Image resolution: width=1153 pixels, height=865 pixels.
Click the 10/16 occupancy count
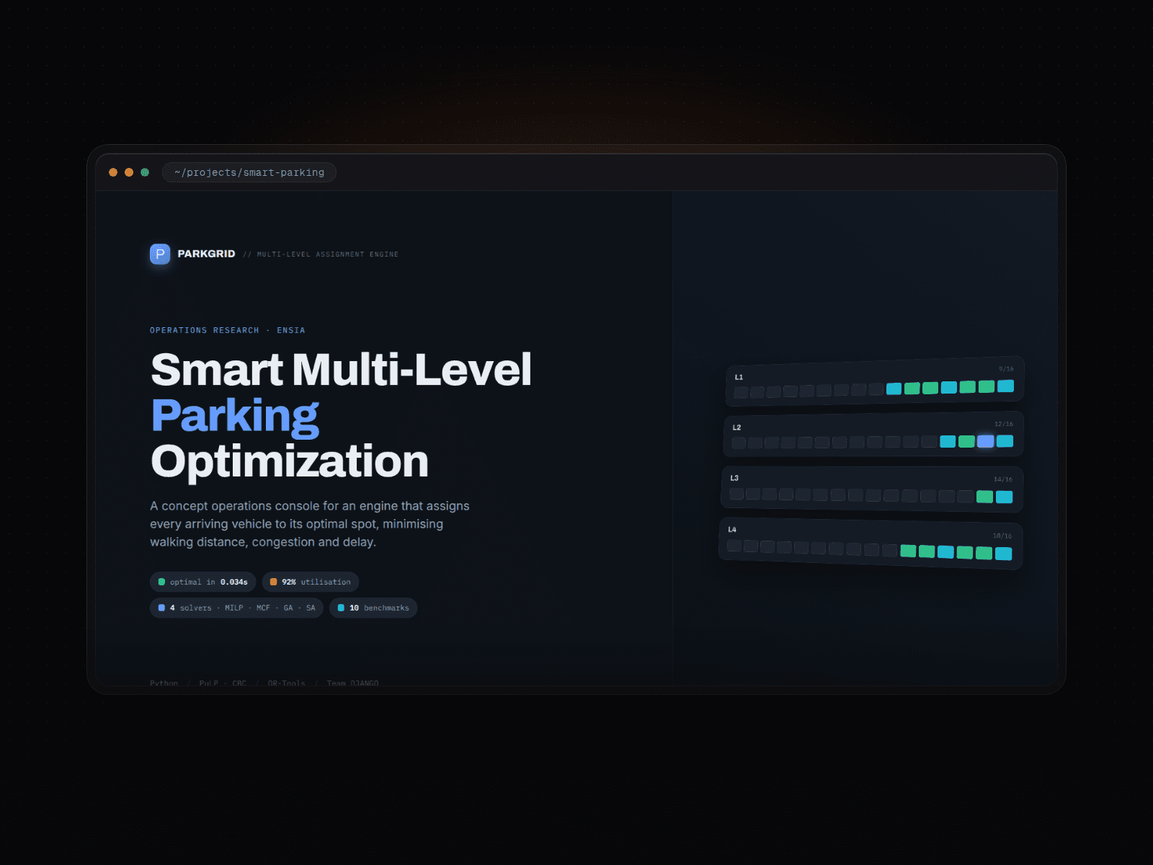click(x=1002, y=536)
